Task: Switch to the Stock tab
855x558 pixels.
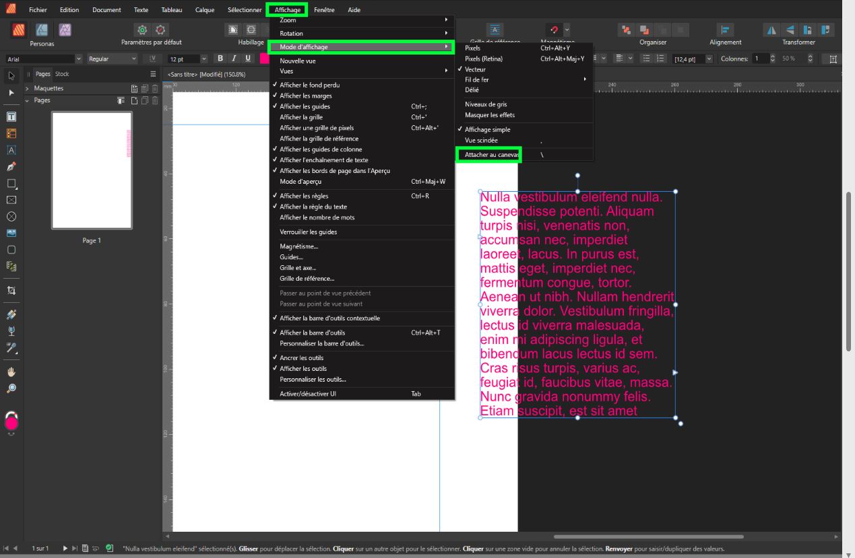Action: coord(62,74)
